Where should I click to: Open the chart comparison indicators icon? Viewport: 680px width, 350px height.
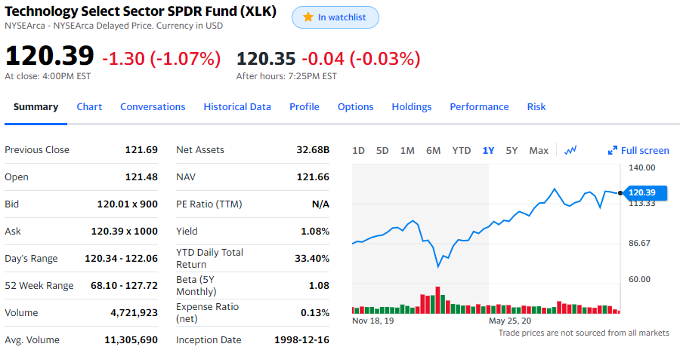(570, 150)
